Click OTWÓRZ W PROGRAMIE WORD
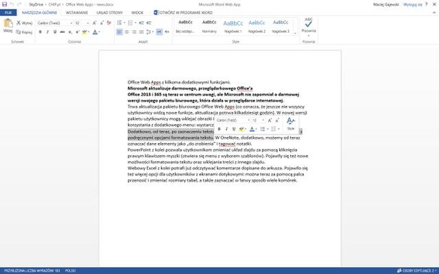Screen dimensions: 439x274 pos(183,12)
